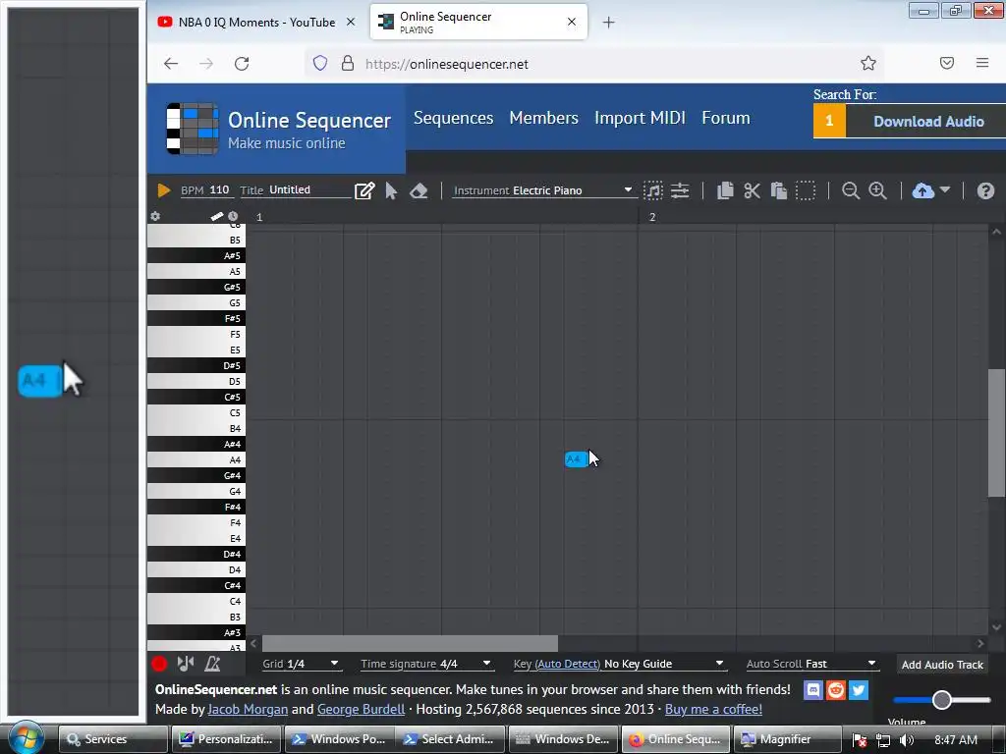This screenshot has width=1006, height=754.
Task: Switch to Services in the taskbar
Action: (x=113, y=739)
